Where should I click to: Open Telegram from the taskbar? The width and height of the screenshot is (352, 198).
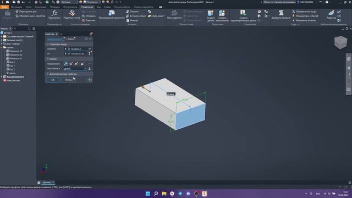(180, 194)
